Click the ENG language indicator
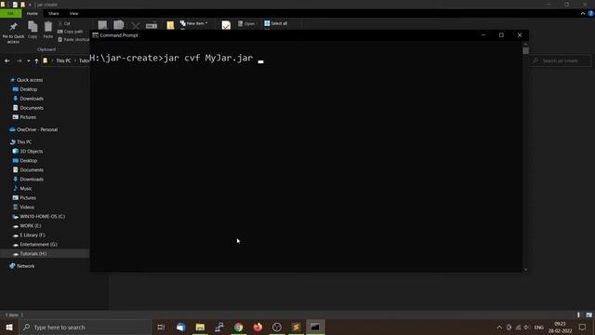This screenshot has width=595, height=335. click(x=539, y=328)
